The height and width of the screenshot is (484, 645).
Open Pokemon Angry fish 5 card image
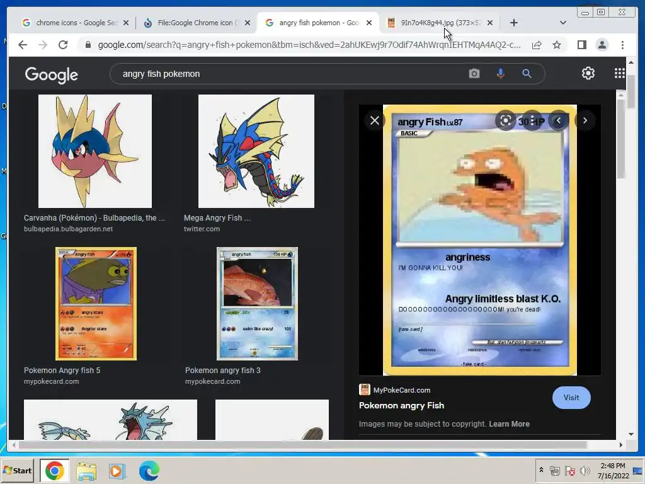[x=96, y=304]
